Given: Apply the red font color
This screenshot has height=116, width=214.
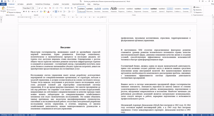Looking at the screenshot, I should click(x=48, y=12).
